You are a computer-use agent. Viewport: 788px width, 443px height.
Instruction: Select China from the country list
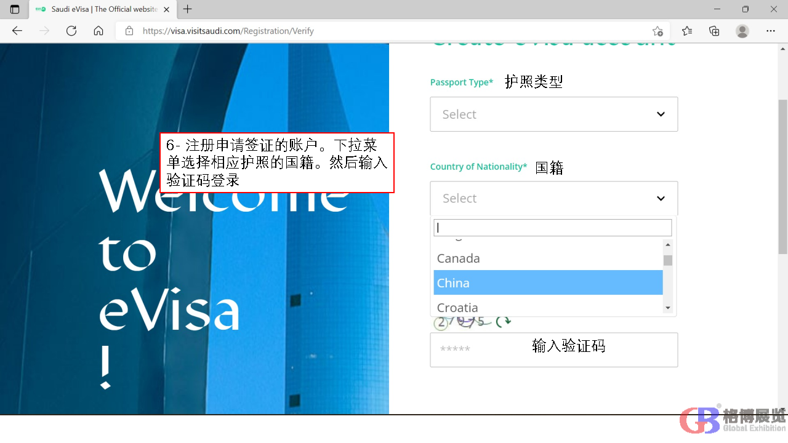coord(548,283)
